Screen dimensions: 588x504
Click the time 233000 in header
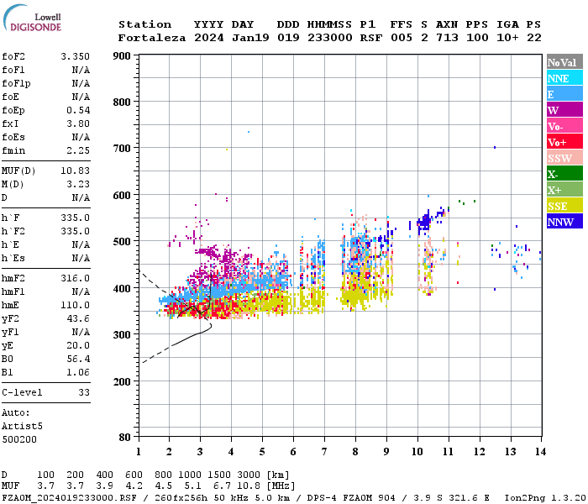(x=330, y=38)
